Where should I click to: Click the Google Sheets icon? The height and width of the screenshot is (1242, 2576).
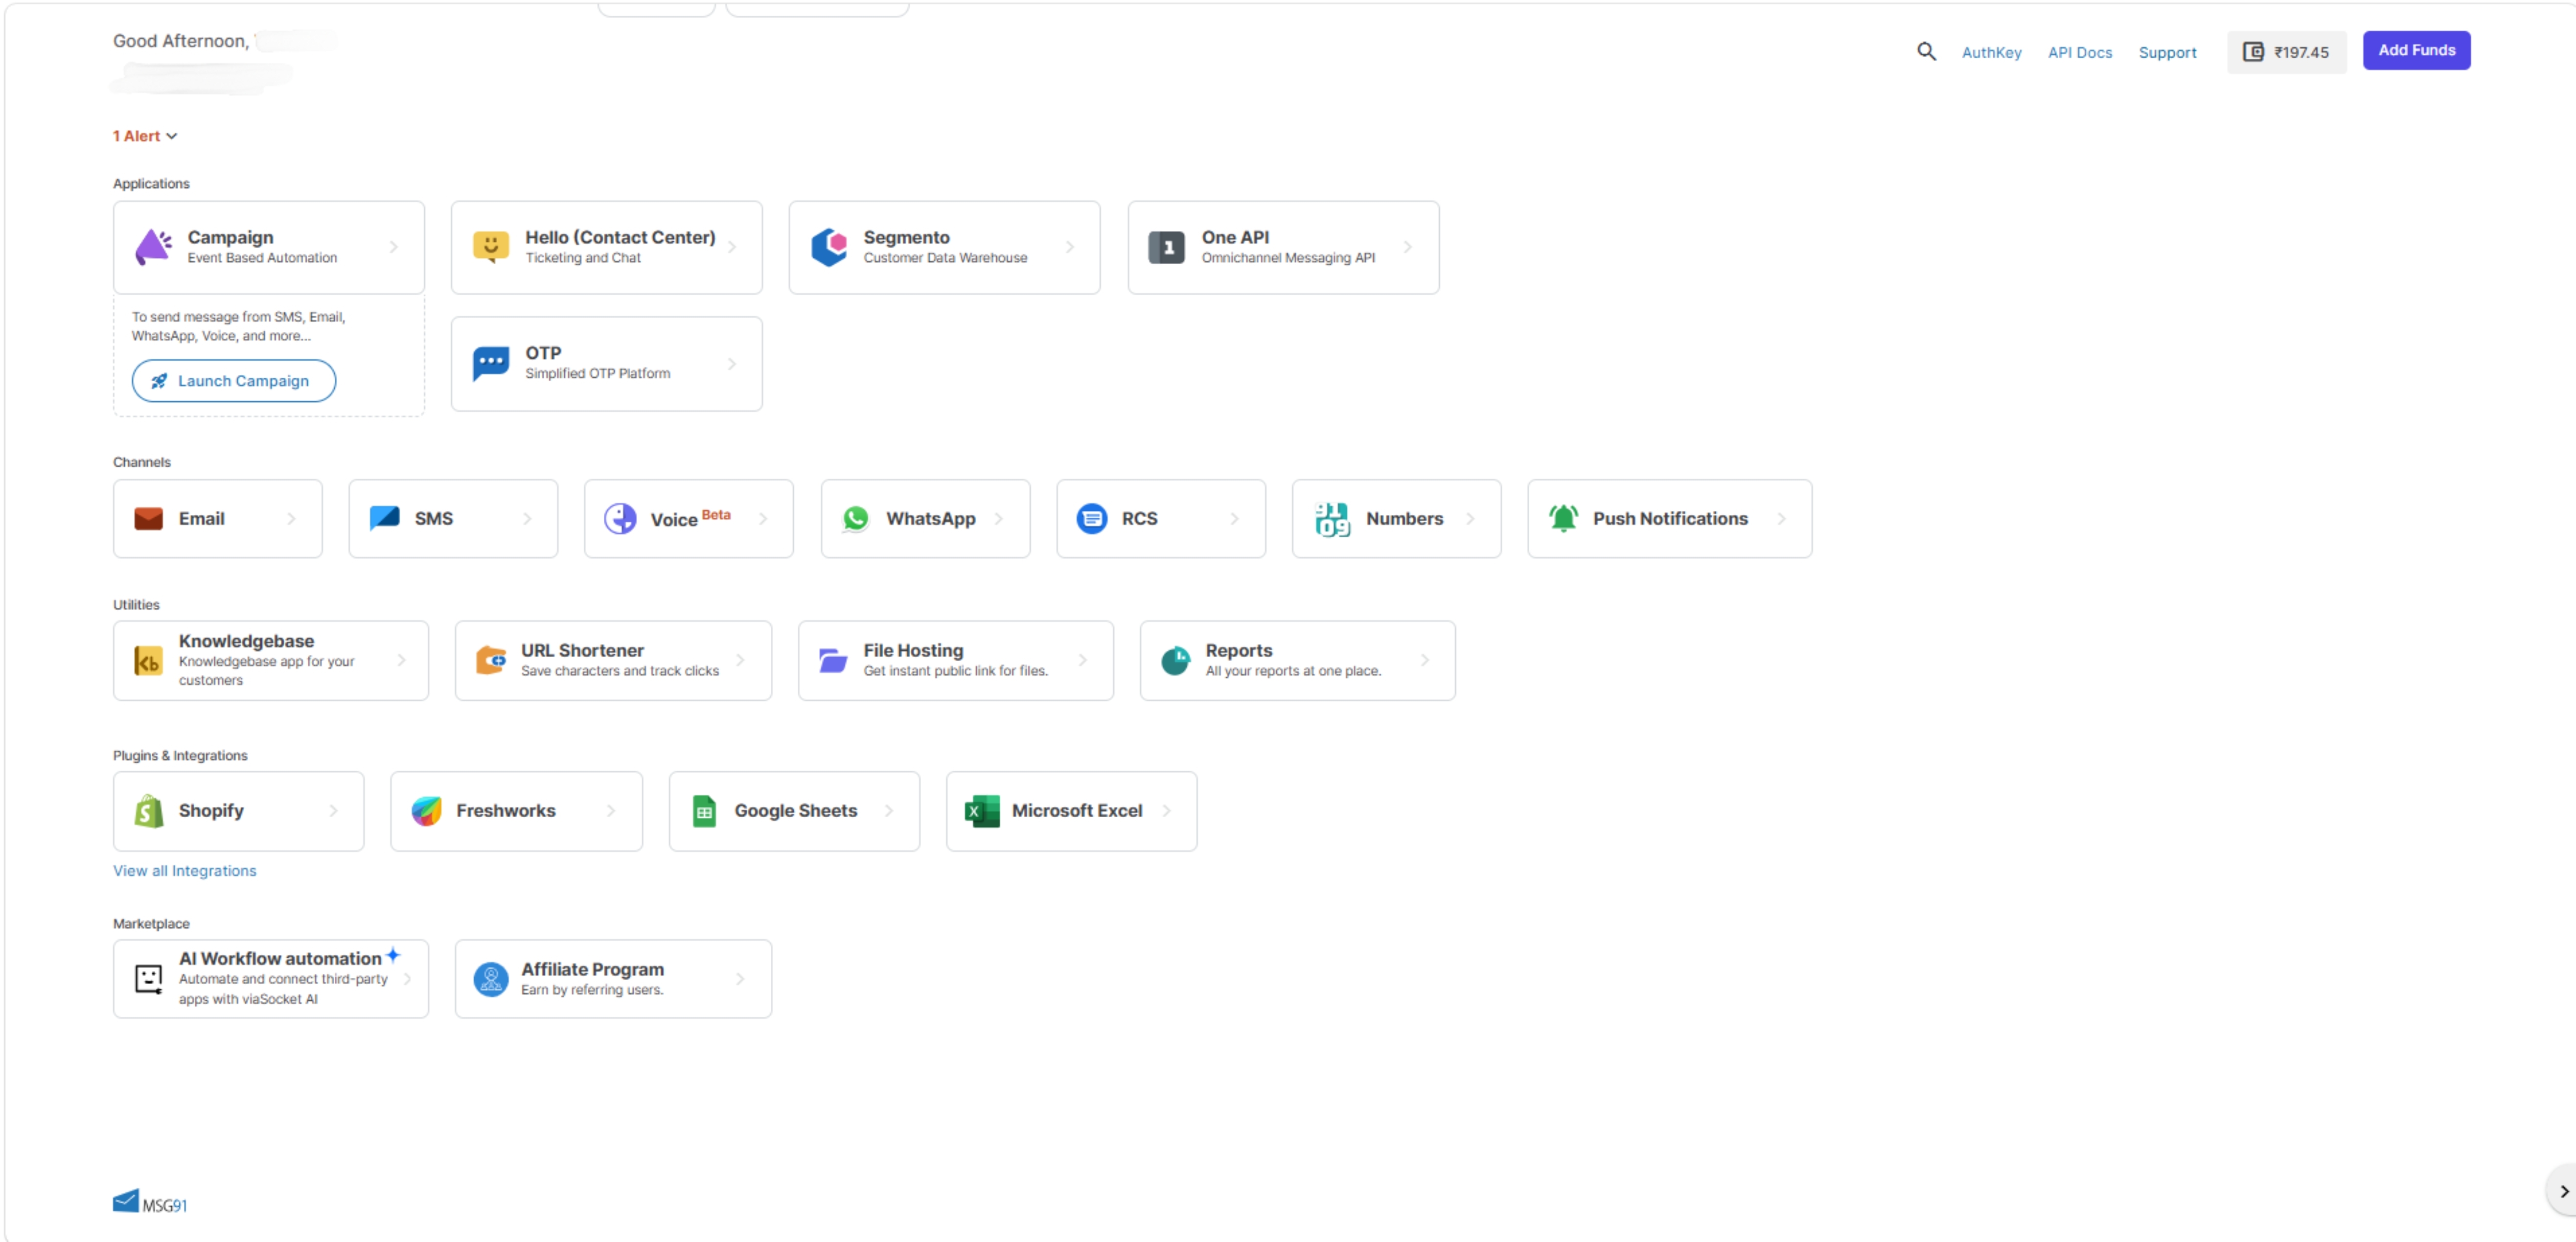pos(704,811)
